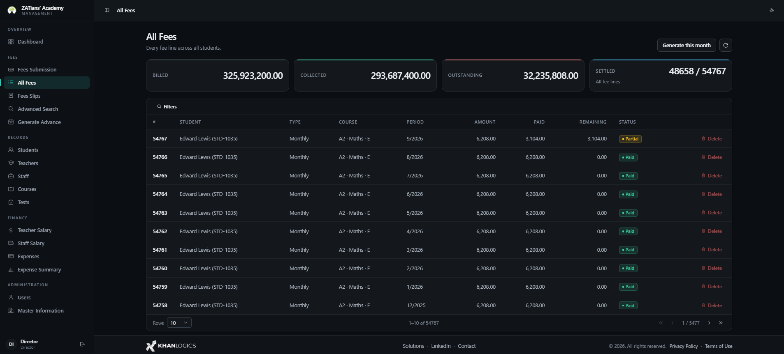Click the STUDENT column header
Viewport: 784px width, 354px height.
coord(190,122)
